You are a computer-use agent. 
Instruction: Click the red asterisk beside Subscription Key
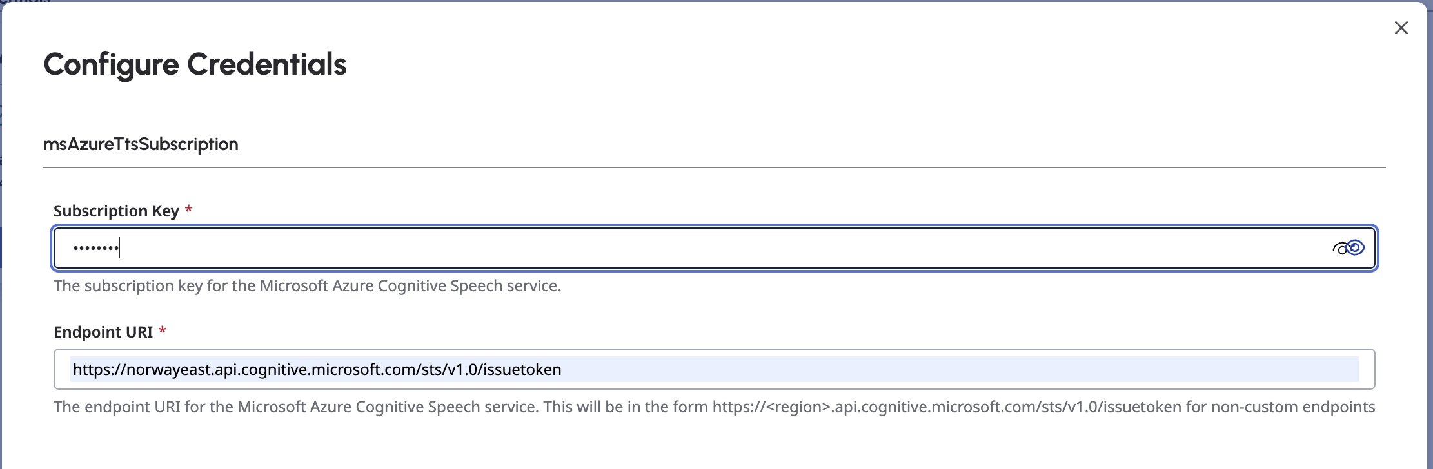pos(189,210)
